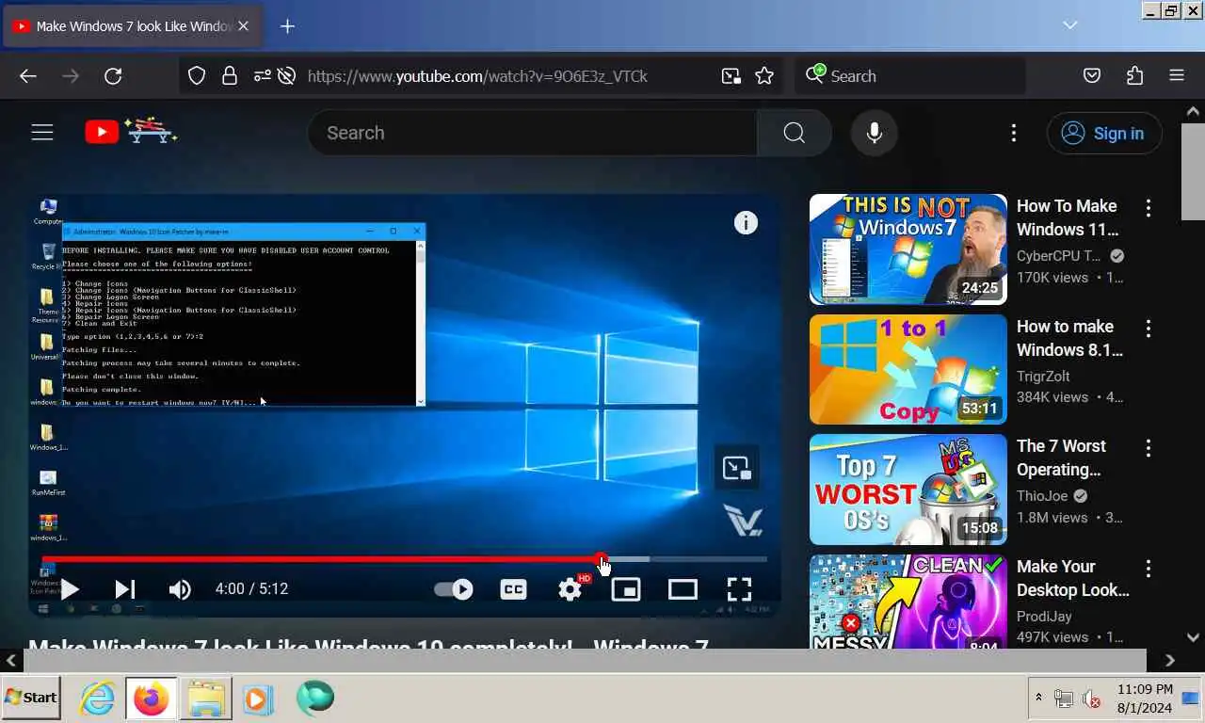Toggle the autoplay switch
1205x723 pixels.
(x=454, y=589)
